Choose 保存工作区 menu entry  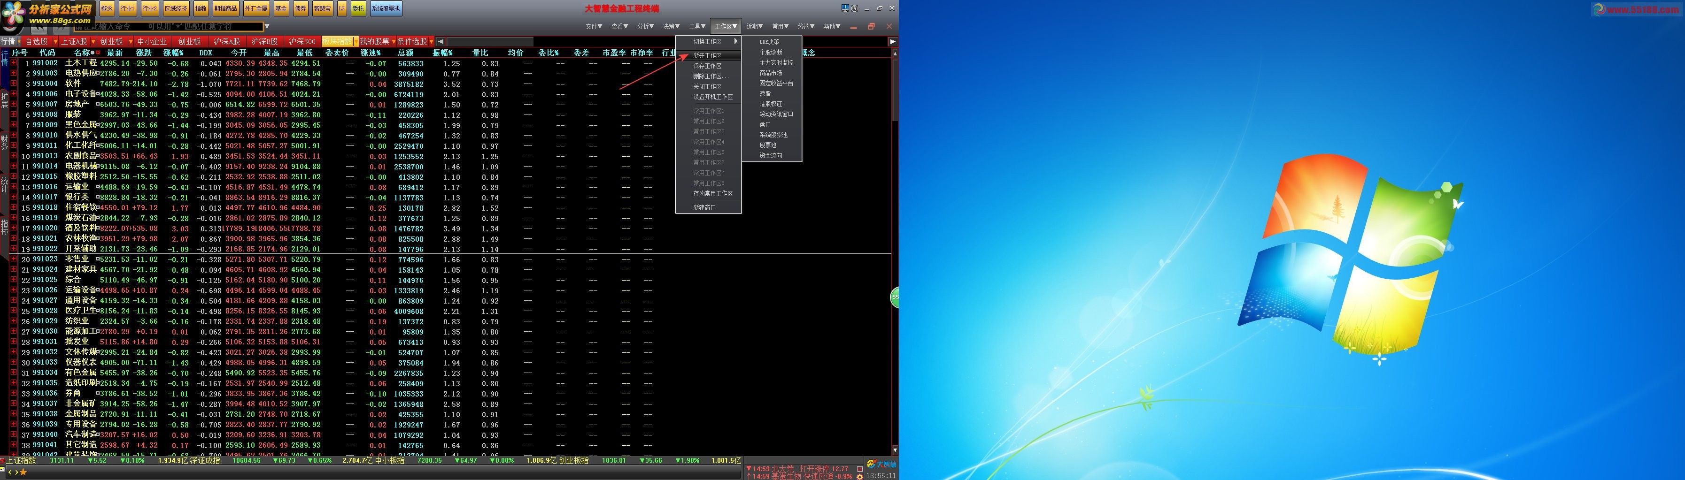coord(708,66)
